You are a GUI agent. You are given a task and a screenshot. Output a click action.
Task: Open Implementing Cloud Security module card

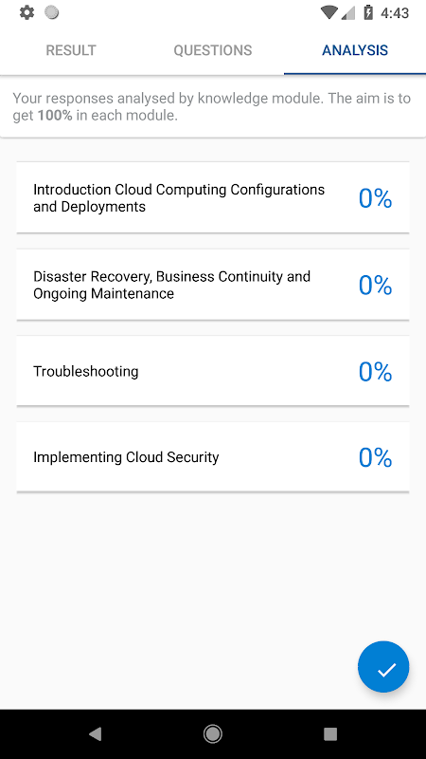[213, 457]
